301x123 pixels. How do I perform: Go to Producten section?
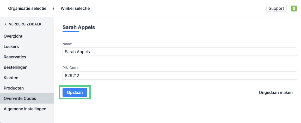pyautogui.click(x=14, y=88)
